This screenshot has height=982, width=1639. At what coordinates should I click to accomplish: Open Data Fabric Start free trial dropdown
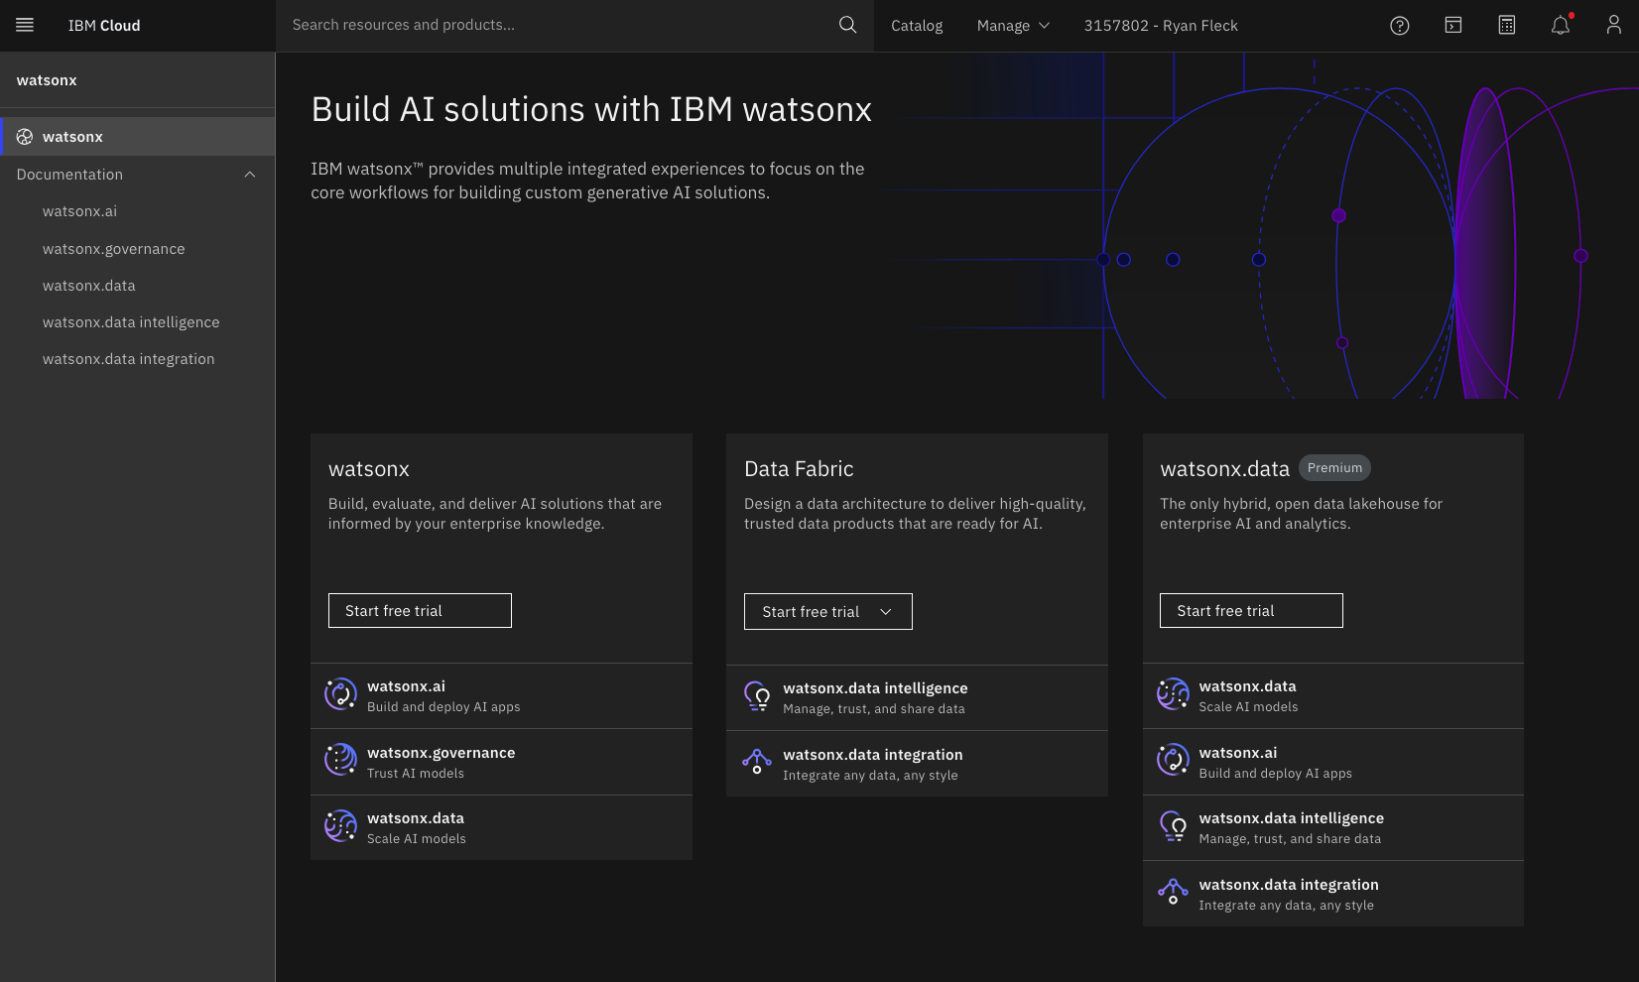(x=827, y=612)
